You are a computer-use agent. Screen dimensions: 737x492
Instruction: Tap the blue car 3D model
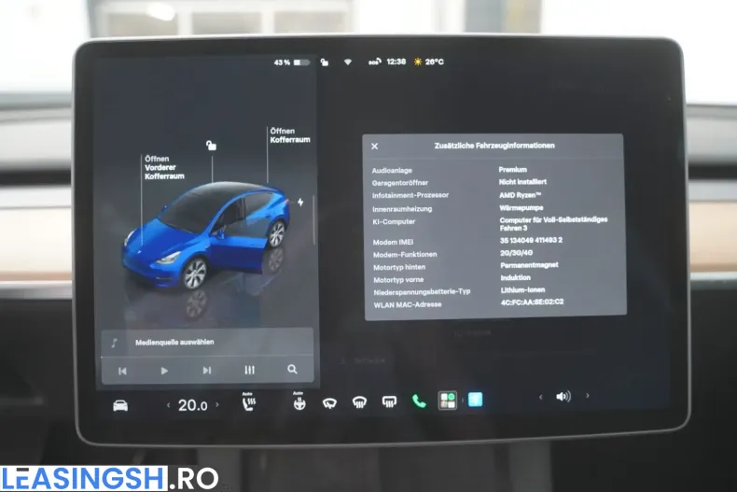pos(205,233)
